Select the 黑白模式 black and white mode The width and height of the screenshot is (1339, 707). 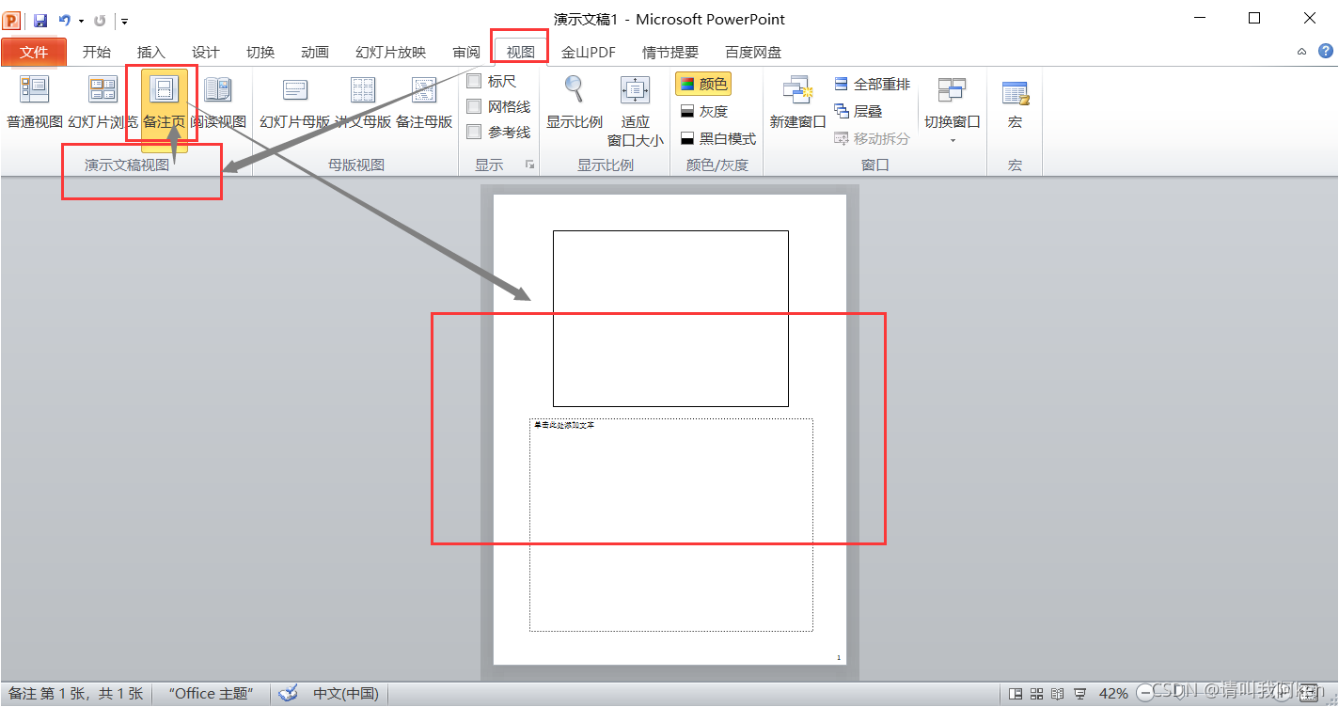pyautogui.click(x=717, y=139)
